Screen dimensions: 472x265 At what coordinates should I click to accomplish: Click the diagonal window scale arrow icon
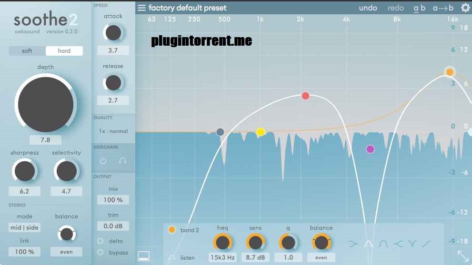[463, 256]
